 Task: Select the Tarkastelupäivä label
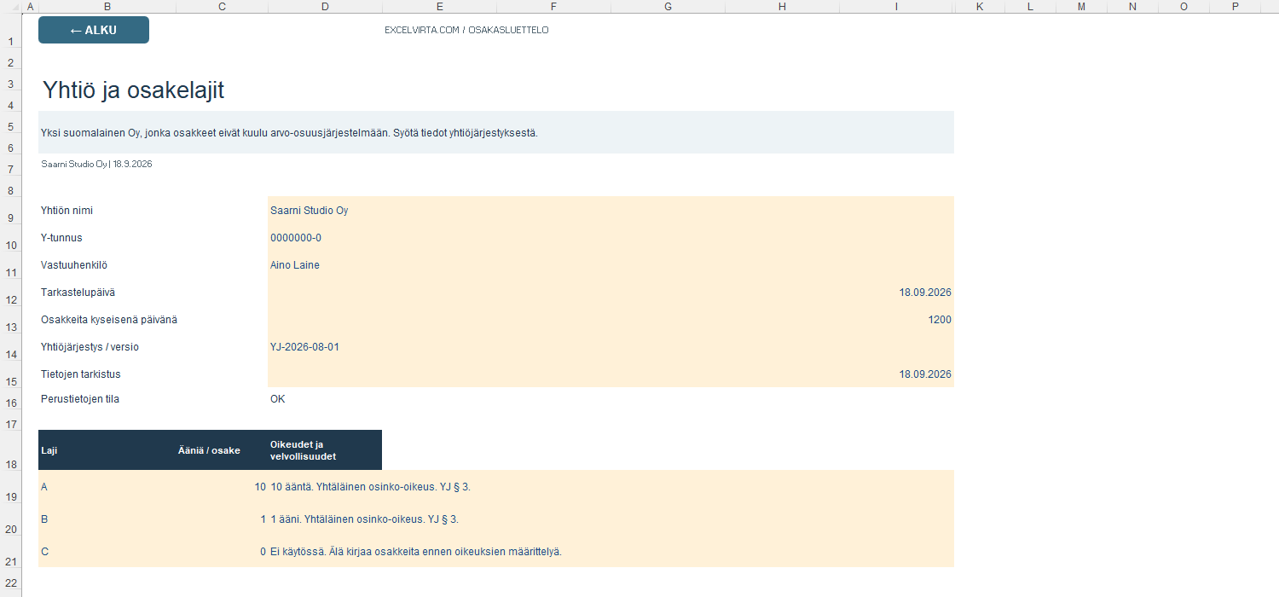[x=78, y=292]
